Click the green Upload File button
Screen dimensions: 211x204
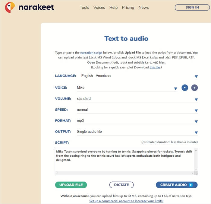pyautogui.click(x=71, y=185)
